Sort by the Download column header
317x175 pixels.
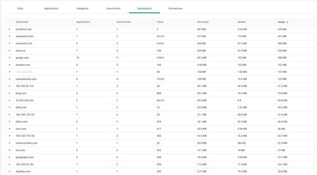(203, 22)
